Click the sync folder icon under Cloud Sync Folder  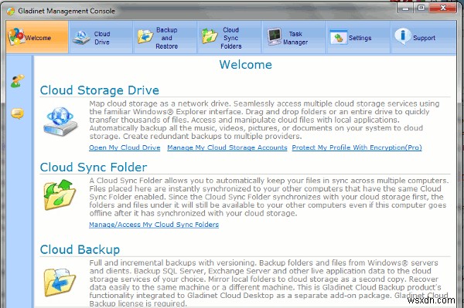click(x=60, y=195)
